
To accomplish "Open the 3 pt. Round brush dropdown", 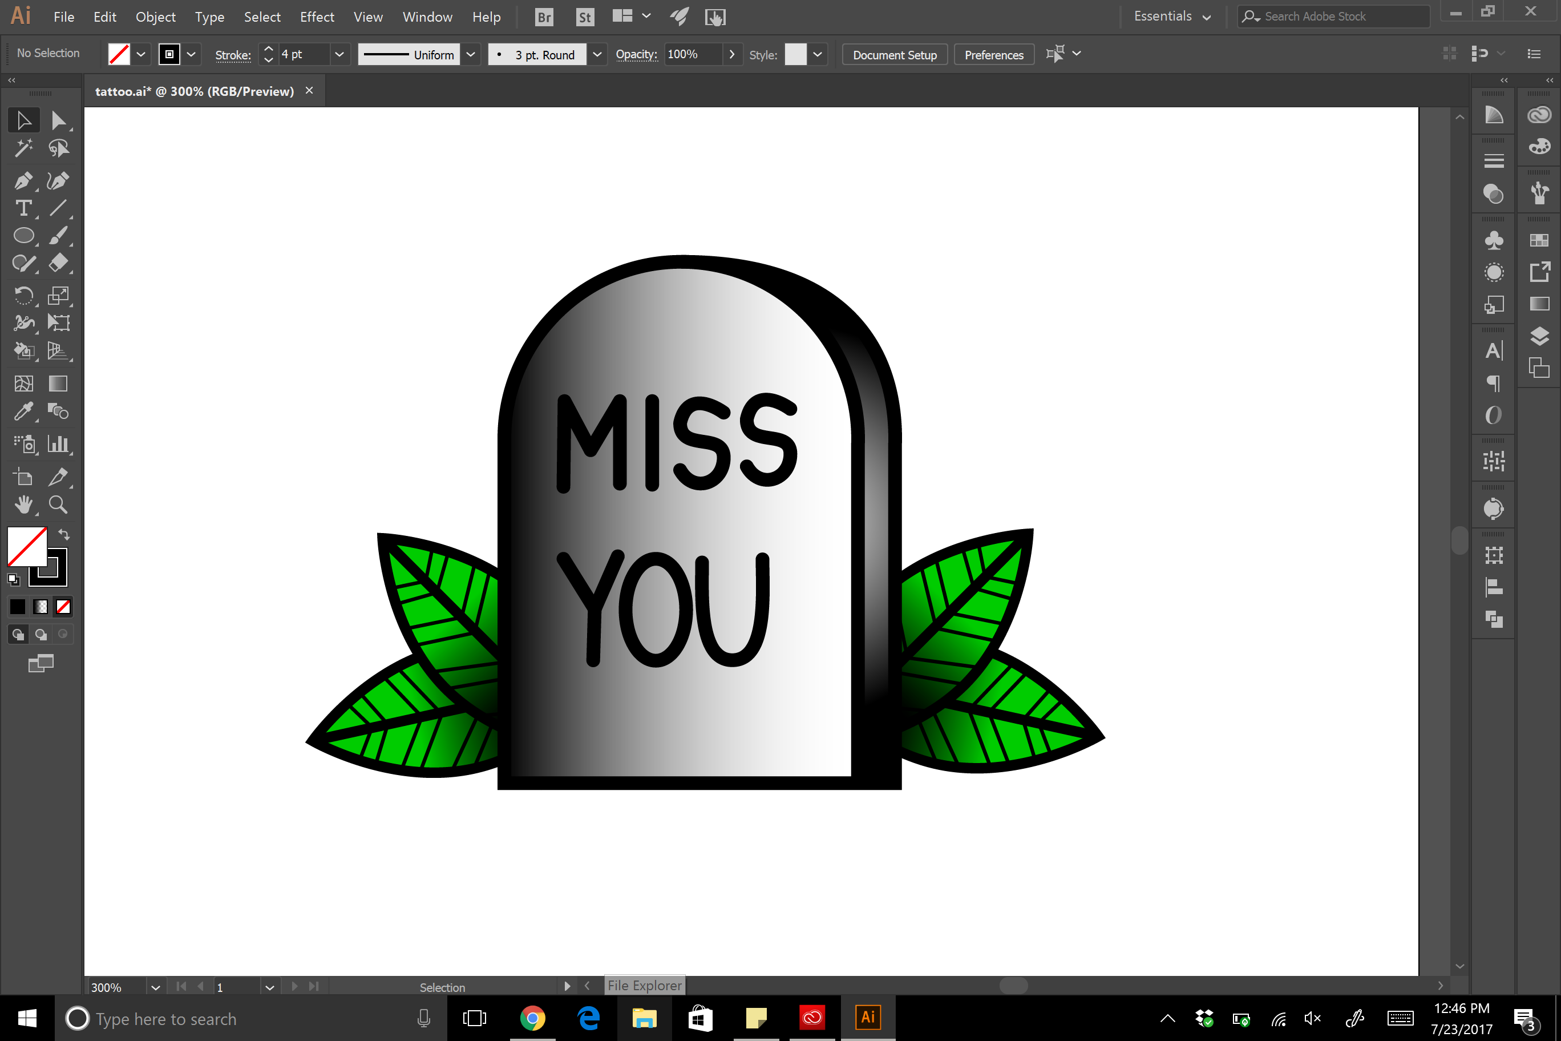I will 597,54.
